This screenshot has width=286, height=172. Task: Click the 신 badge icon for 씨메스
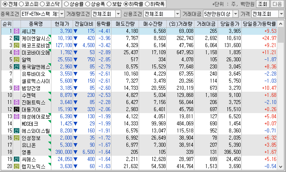coord(17,159)
